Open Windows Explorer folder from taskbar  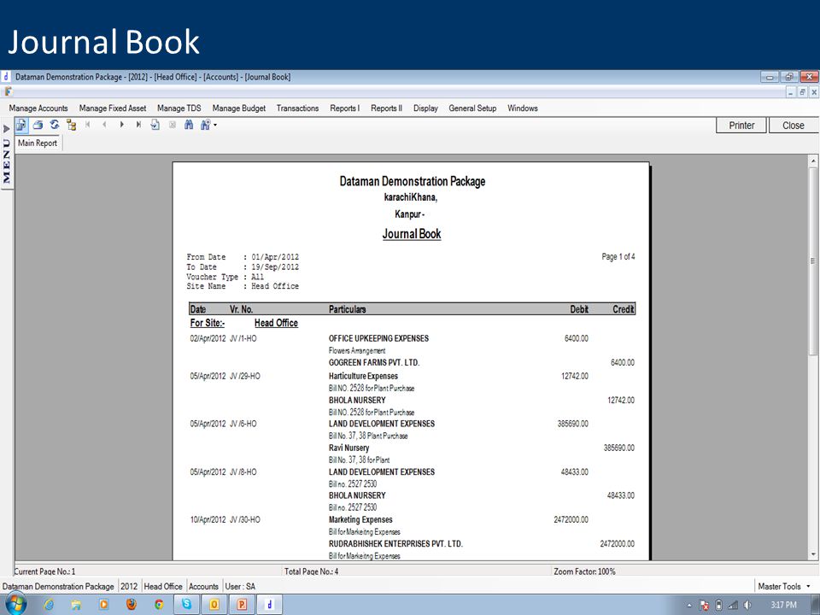76,605
